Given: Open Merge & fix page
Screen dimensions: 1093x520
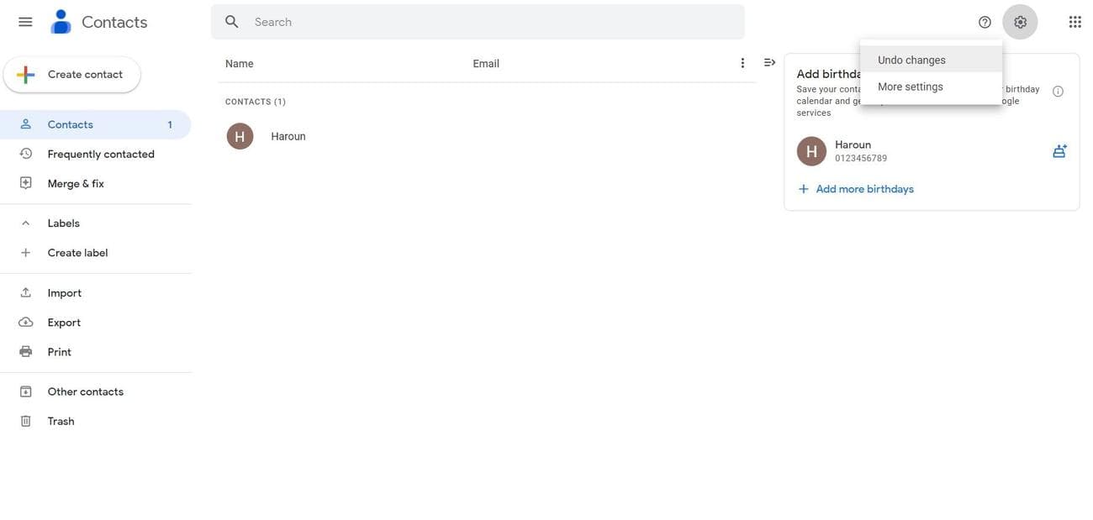Looking at the screenshot, I should (x=76, y=183).
